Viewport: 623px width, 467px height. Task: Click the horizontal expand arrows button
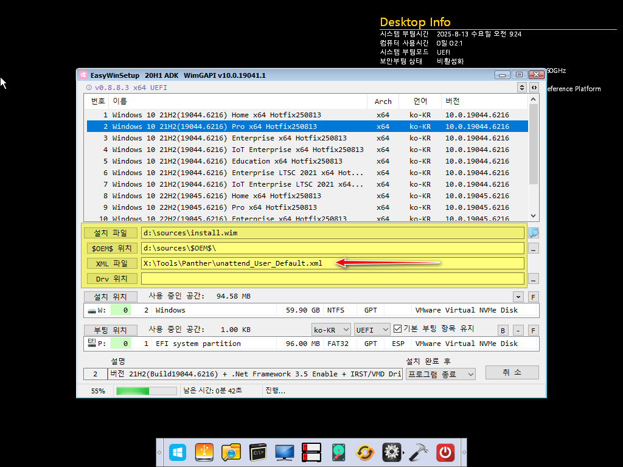pyautogui.click(x=534, y=88)
